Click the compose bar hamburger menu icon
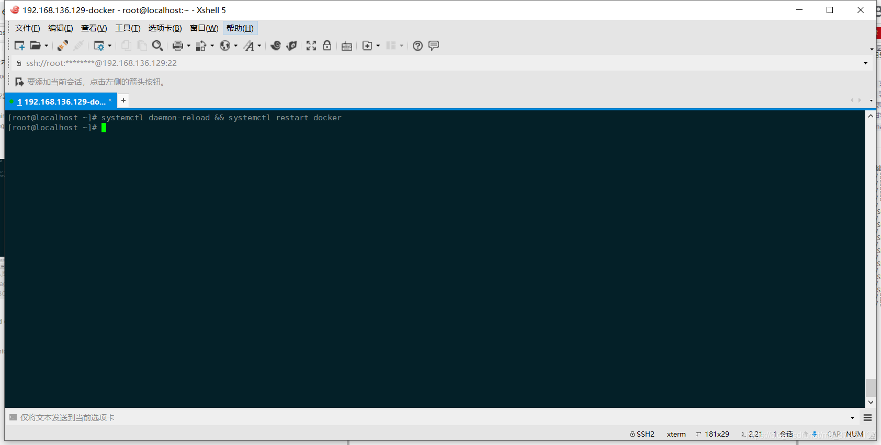The image size is (881, 445). [x=868, y=418]
